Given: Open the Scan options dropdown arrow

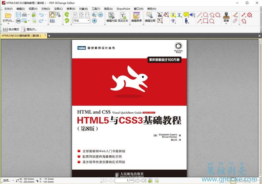Looking at the screenshot, I should pyautogui.click(x=29, y=15).
